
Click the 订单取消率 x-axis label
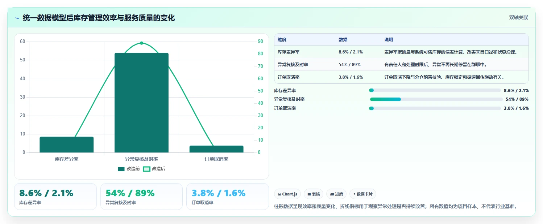216,159
